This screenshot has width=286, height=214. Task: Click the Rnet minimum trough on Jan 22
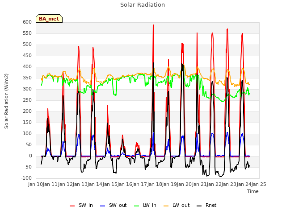coord(221,177)
